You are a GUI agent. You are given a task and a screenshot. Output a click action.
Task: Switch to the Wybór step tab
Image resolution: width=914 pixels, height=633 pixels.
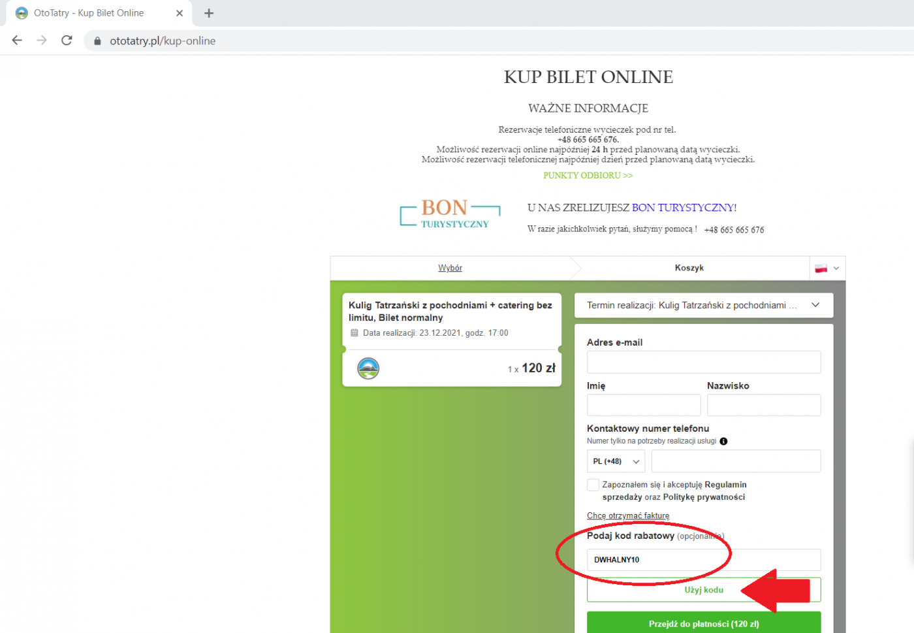(450, 268)
